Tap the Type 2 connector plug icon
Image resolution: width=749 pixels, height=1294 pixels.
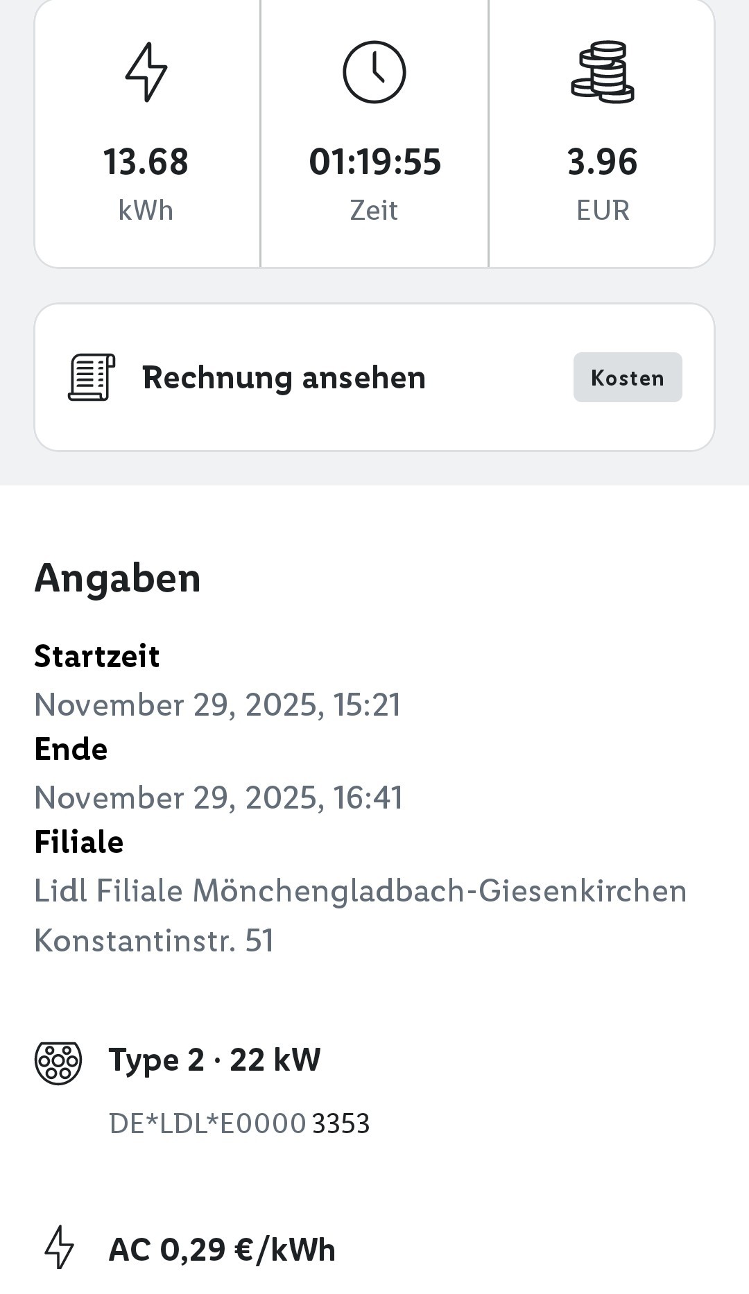[58, 1062]
